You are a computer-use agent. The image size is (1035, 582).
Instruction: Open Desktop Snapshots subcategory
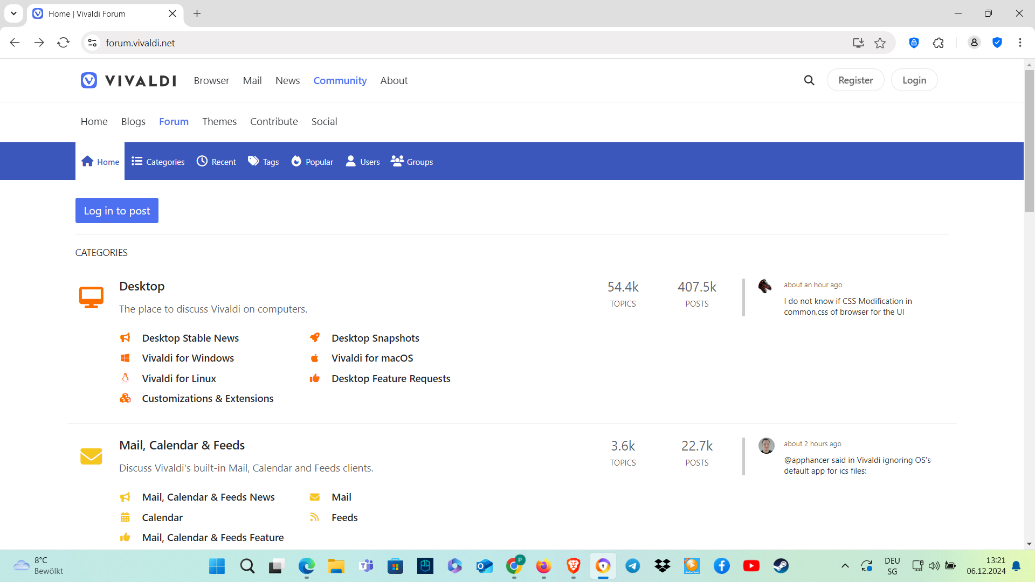pos(375,338)
